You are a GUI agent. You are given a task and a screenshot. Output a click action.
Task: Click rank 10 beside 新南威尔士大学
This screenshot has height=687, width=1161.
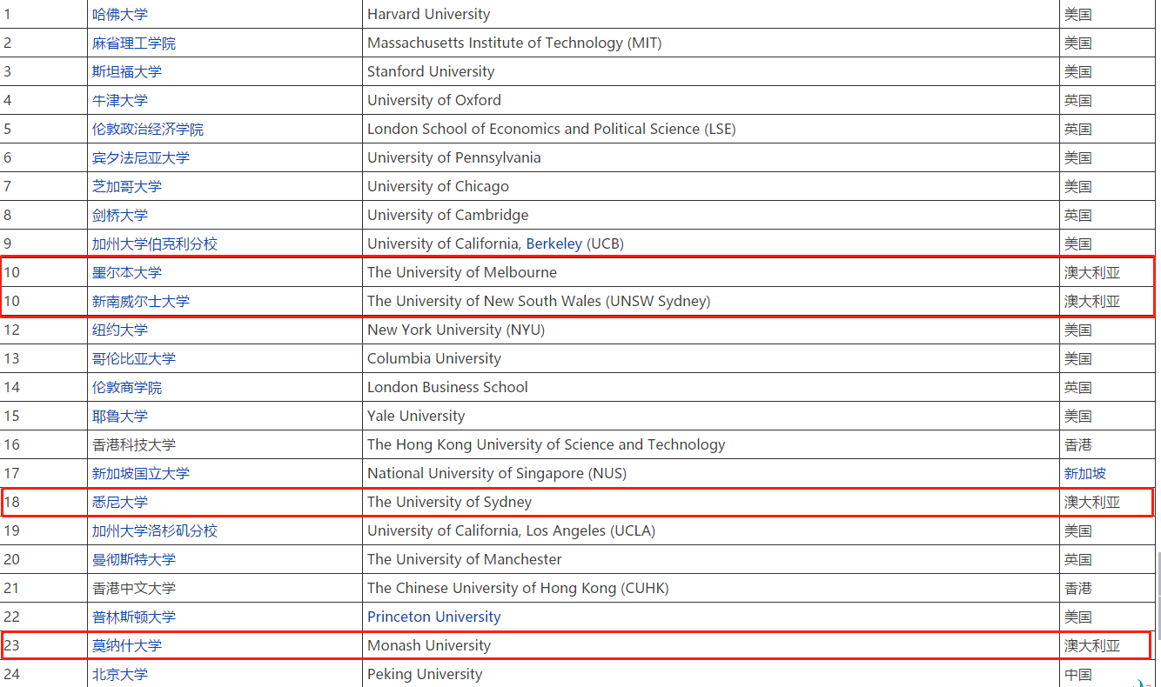coord(11,301)
